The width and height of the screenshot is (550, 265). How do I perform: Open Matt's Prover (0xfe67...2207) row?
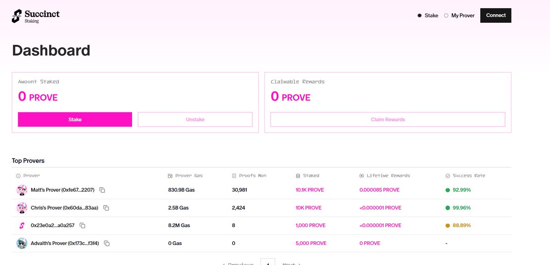coord(262,190)
